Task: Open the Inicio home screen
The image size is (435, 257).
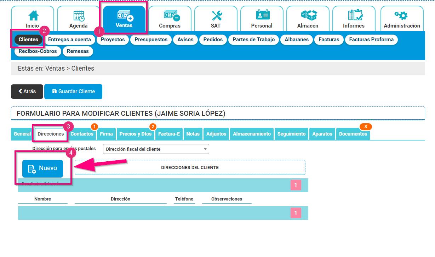Action: 32,18
